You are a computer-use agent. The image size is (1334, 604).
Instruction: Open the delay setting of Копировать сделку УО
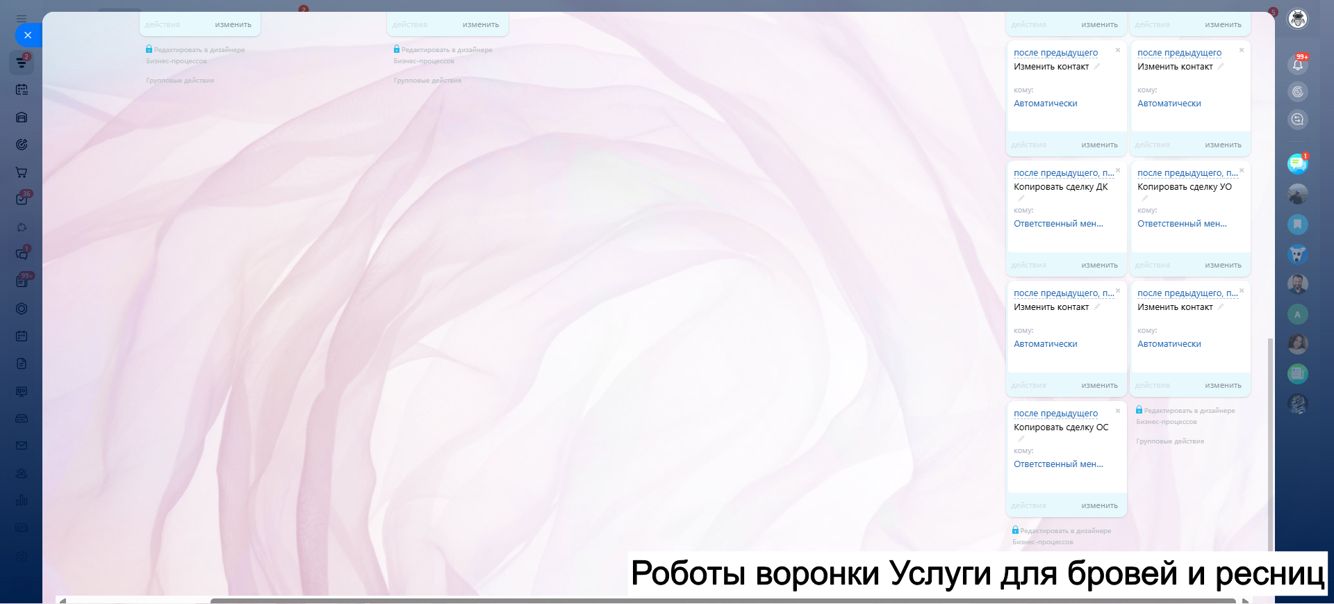point(1187,173)
